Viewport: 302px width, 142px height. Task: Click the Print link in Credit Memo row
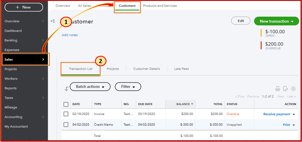286,125
